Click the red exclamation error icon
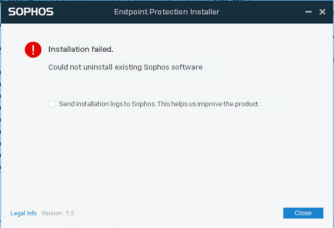Viewport: 334px width, 228px height. (x=33, y=49)
